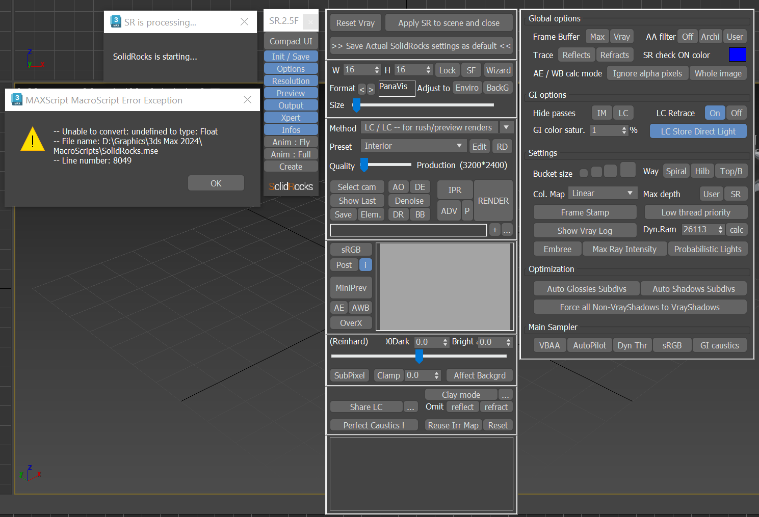
Task: Open the Init / Save tab
Action: 291,57
